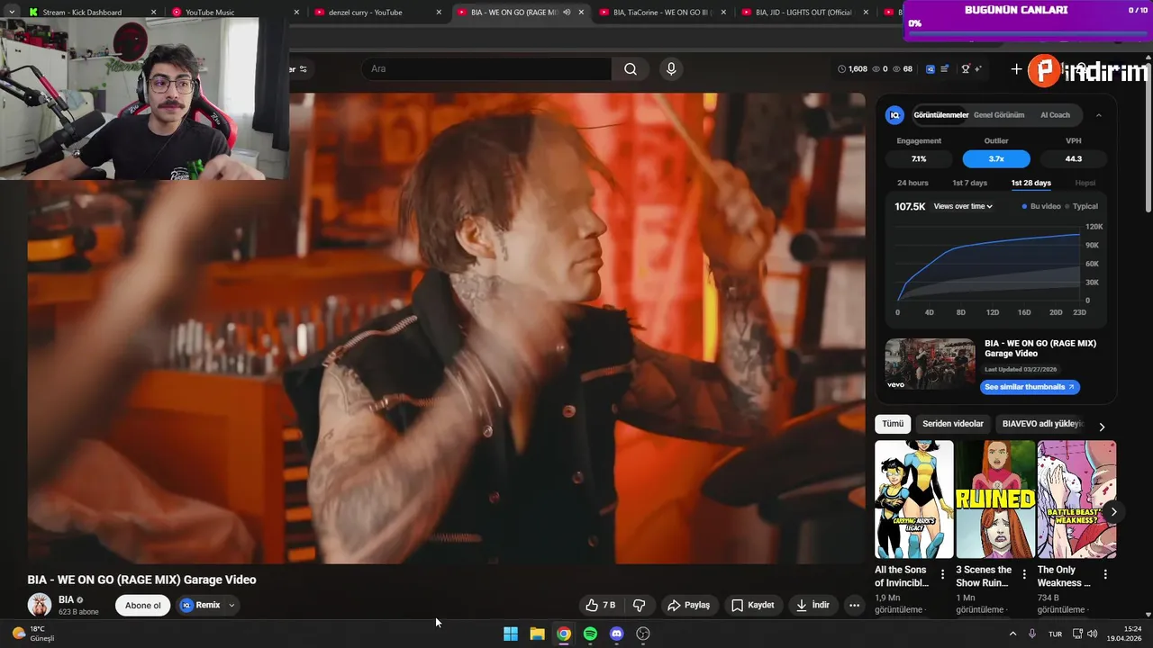Click the İndir download button
The width and height of the screenshot is (1153, 648).
813,605
